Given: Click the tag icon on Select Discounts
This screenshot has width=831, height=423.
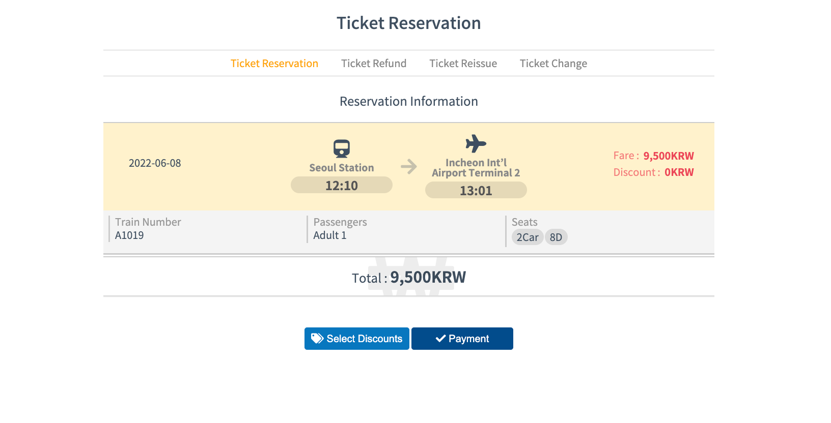Looking at the screenshot, I should click(317, 339).
